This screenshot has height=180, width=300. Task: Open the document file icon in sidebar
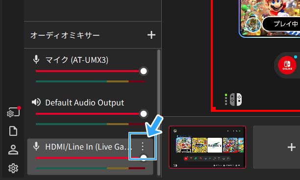(13, 131)
